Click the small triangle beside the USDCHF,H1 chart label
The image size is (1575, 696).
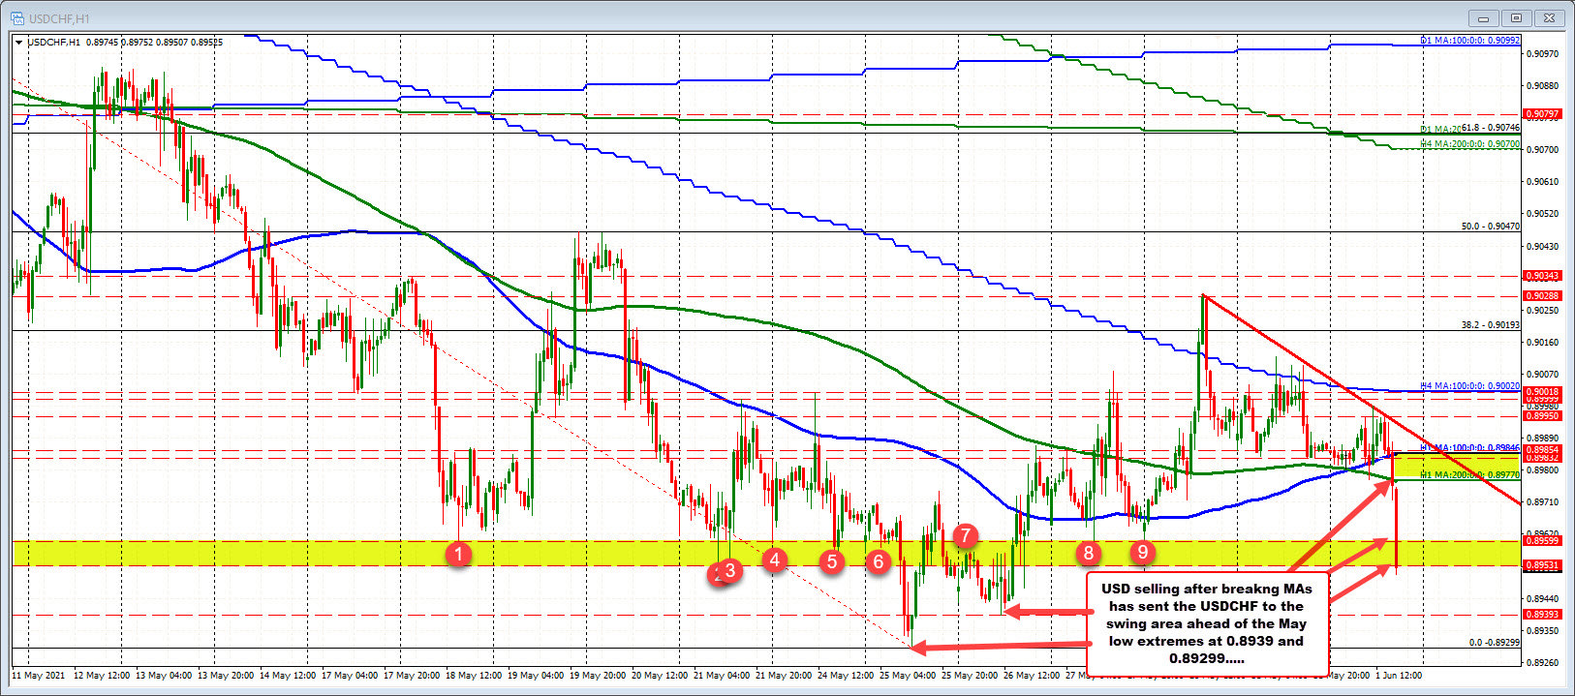point(19,42)
